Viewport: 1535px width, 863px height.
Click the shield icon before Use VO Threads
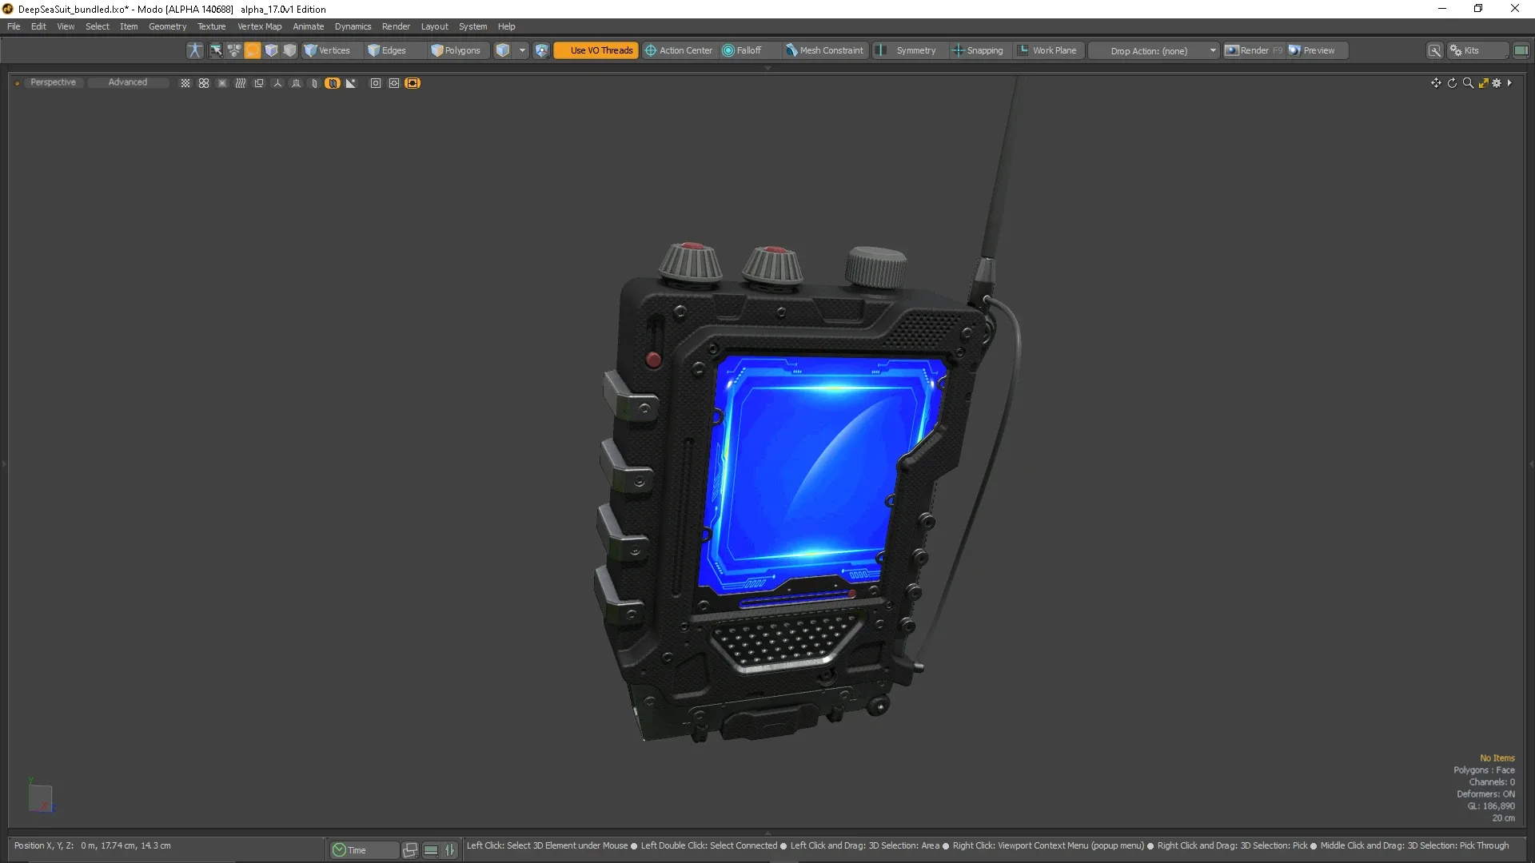541,50
